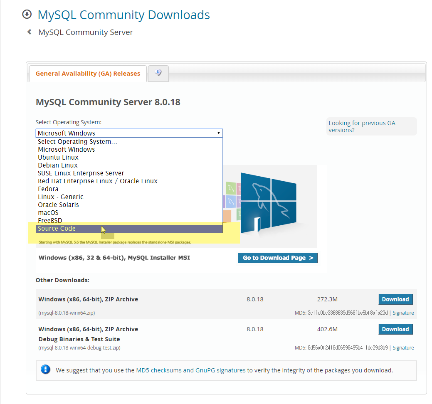
Task: Download the 272.3M Windows ZIP Archive
Action: pos(395,299)
